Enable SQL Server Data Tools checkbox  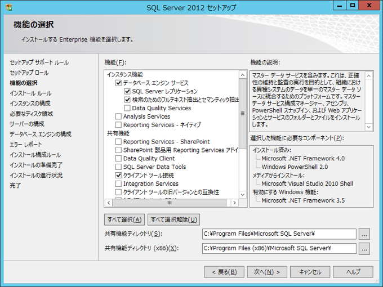pos(118,167)
